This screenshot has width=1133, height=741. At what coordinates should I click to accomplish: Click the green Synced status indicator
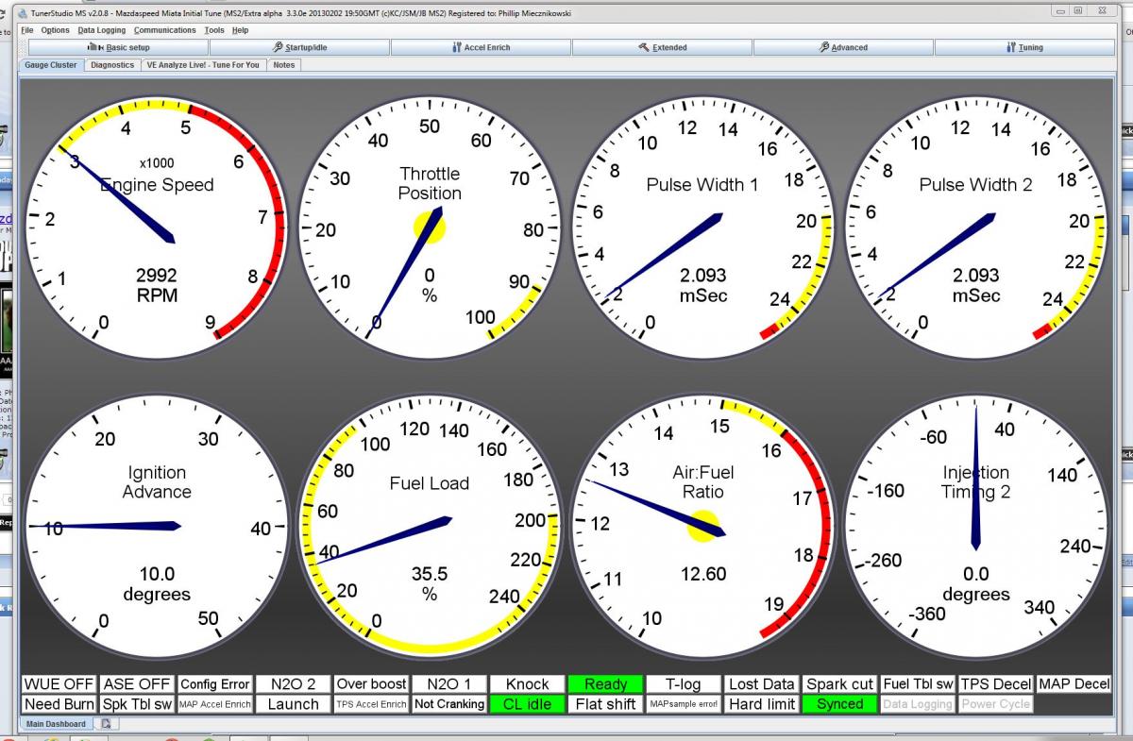[x=839, y=704]
